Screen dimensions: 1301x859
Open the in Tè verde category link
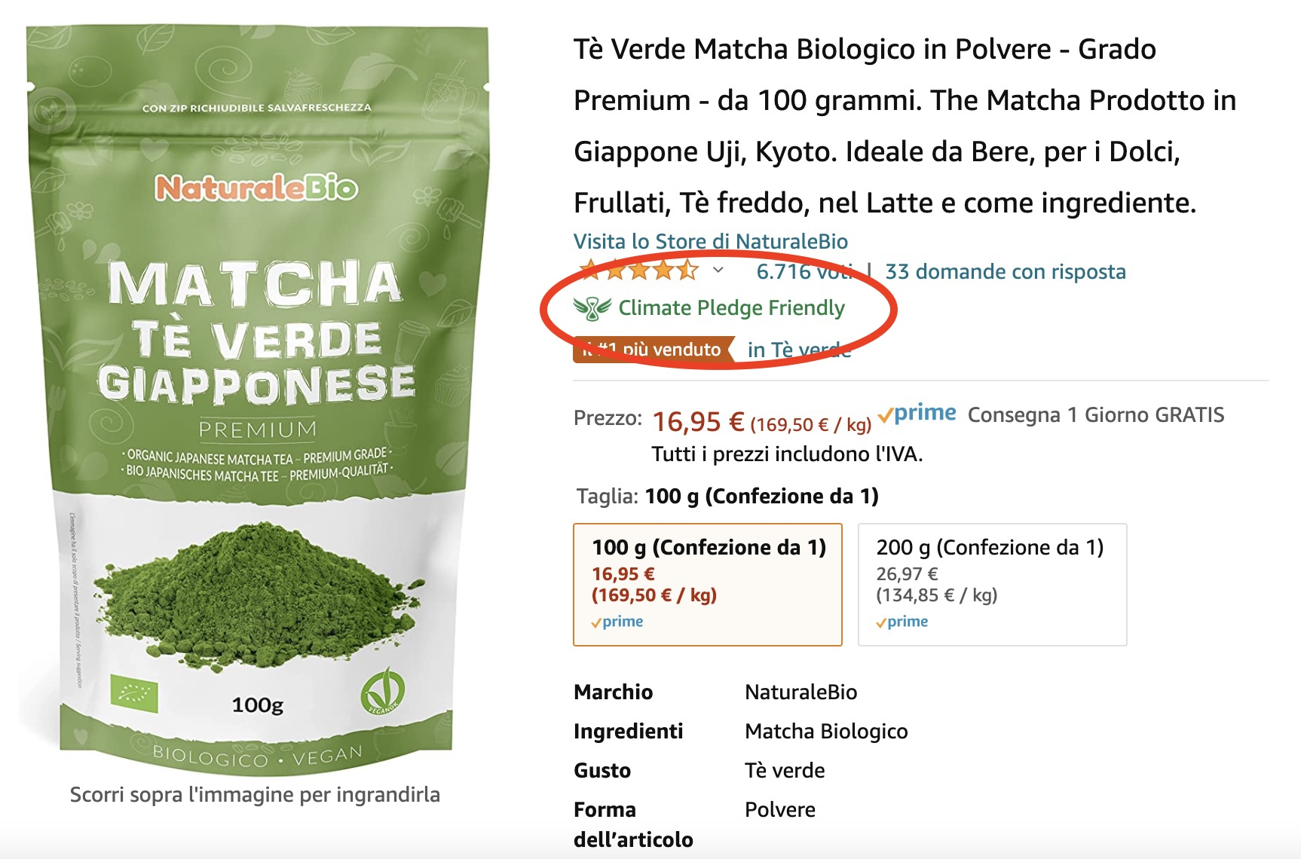(x=799, y=350)
